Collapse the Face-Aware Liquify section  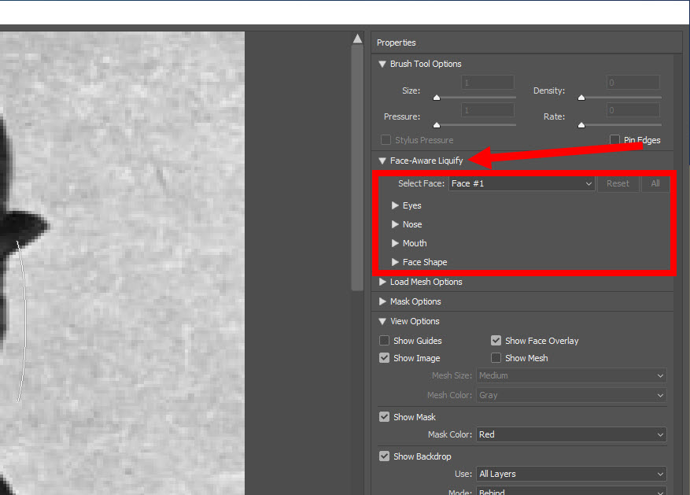pos(382,161)
